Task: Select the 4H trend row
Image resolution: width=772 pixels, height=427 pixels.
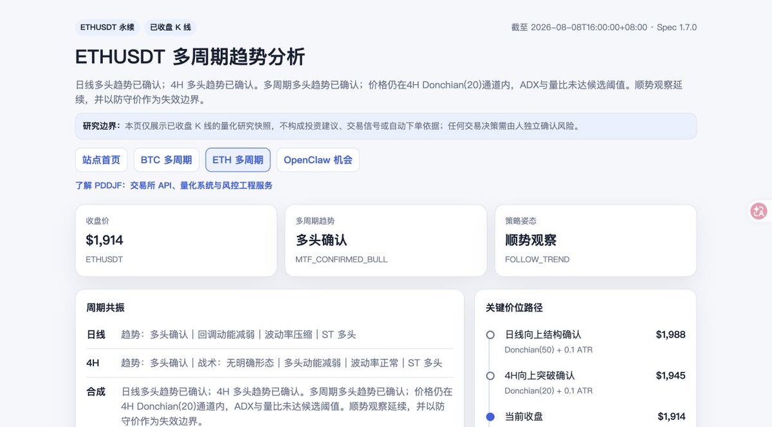Action: tap(270, 363)
